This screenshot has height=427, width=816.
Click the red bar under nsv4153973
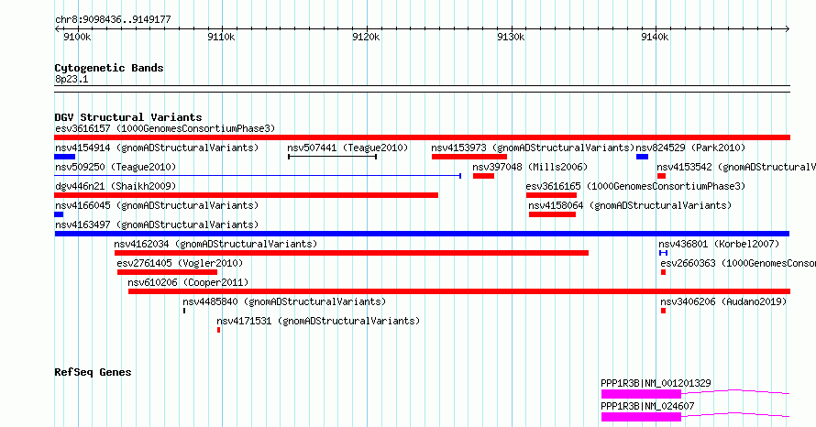pos(469,157)
